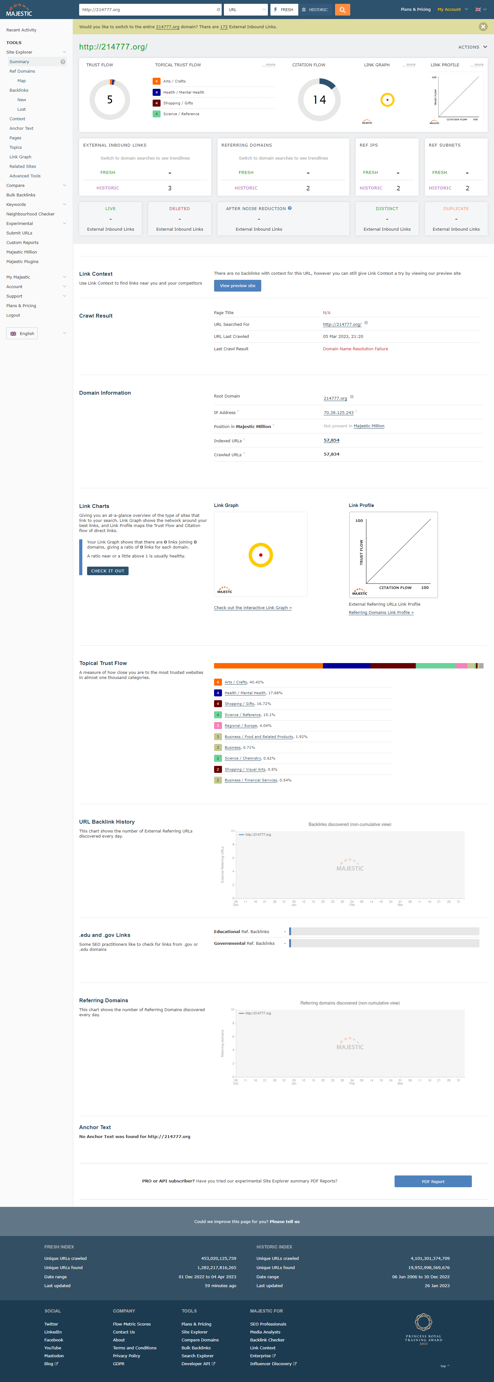Expand the Actions dropdown
494x1382 pixels.
tap(472, 47)
